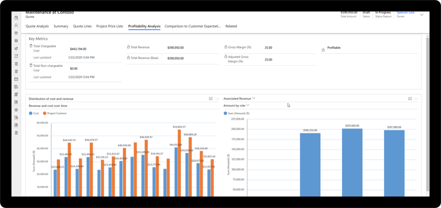Open the calendar icon in the left sidebar
The height and width of the screenshot is (208, 441).
[x=16, y=79]
